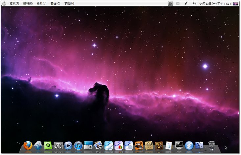Viewport: 241px width, 155px height.
Task: Launch the Terminal from the dock
Action: (179, 145)
